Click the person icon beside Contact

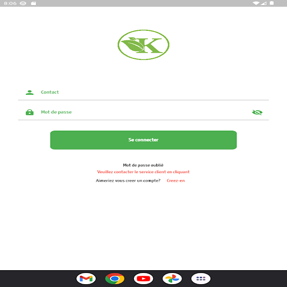30,92
